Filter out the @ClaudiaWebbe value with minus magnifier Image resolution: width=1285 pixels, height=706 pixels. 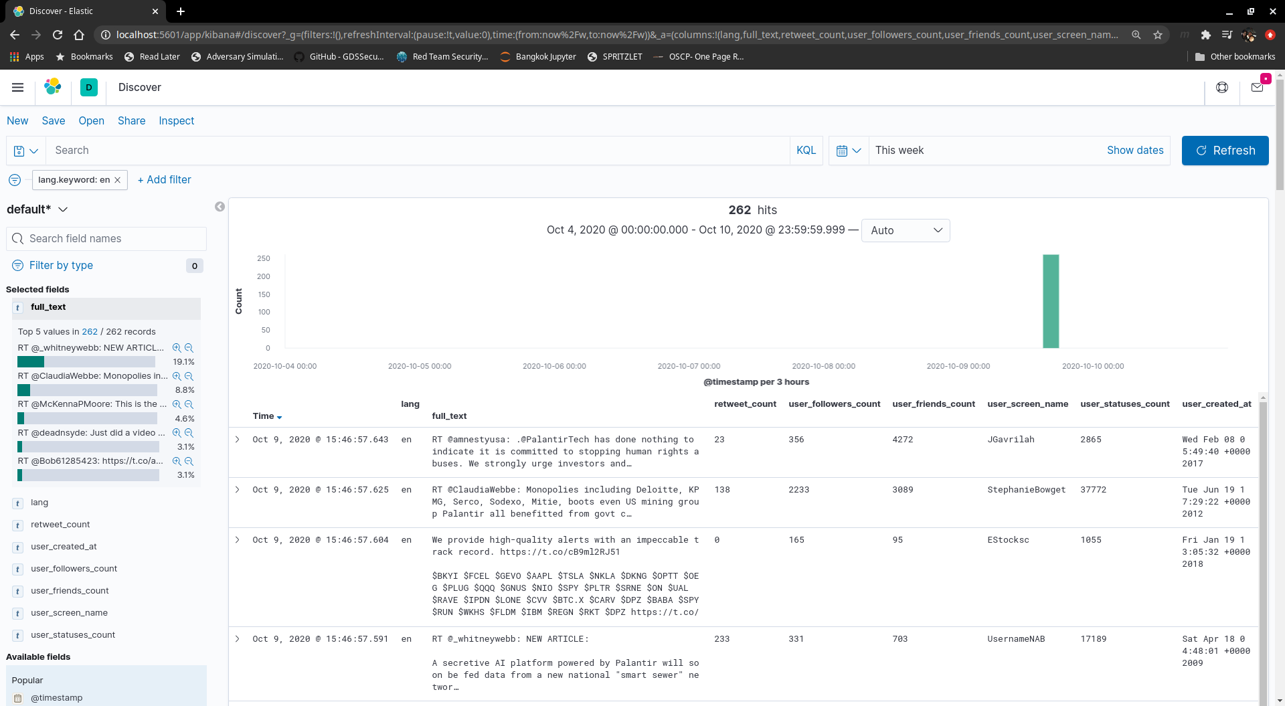(x=189, y=376)
